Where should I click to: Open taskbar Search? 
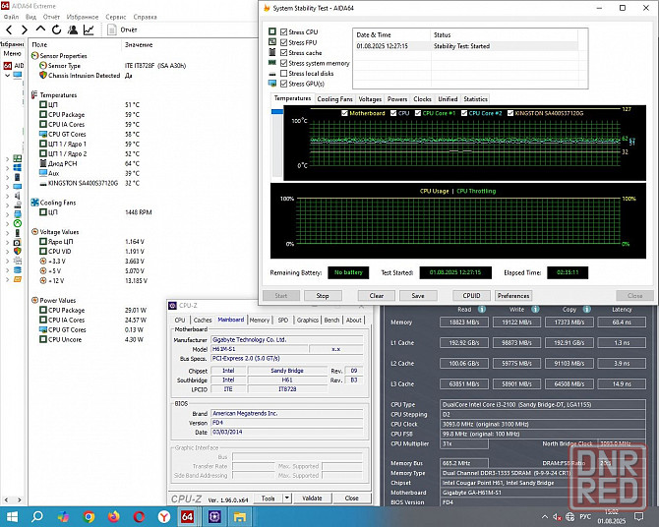(x=37, y=516)
